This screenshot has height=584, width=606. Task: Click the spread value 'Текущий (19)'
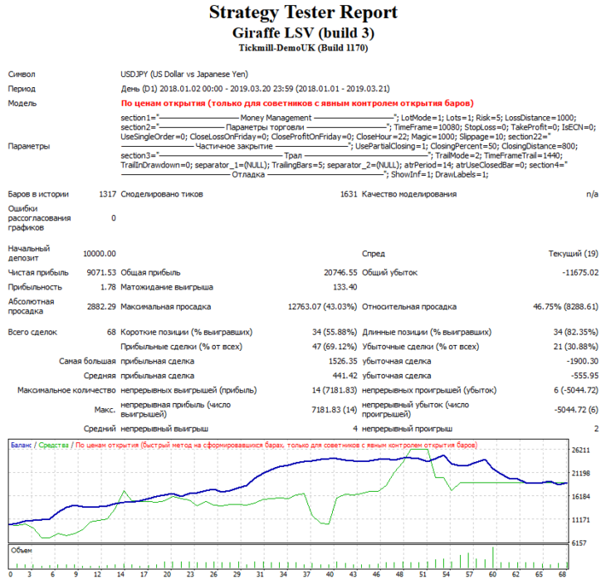tap(573, 253)
